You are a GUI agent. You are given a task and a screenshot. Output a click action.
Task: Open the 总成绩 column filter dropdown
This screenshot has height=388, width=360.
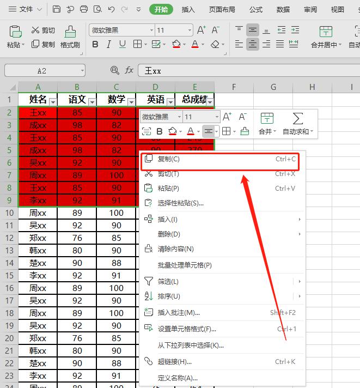[210, 101]
